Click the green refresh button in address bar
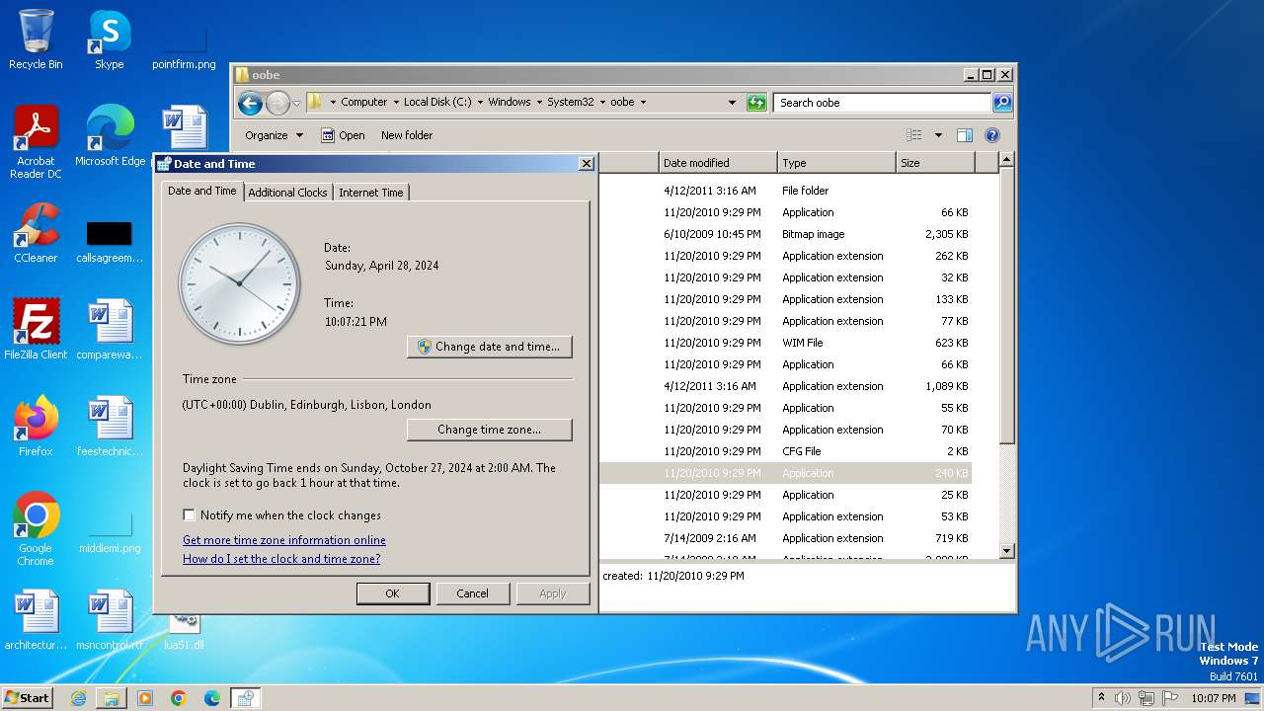 pos(756,103)
